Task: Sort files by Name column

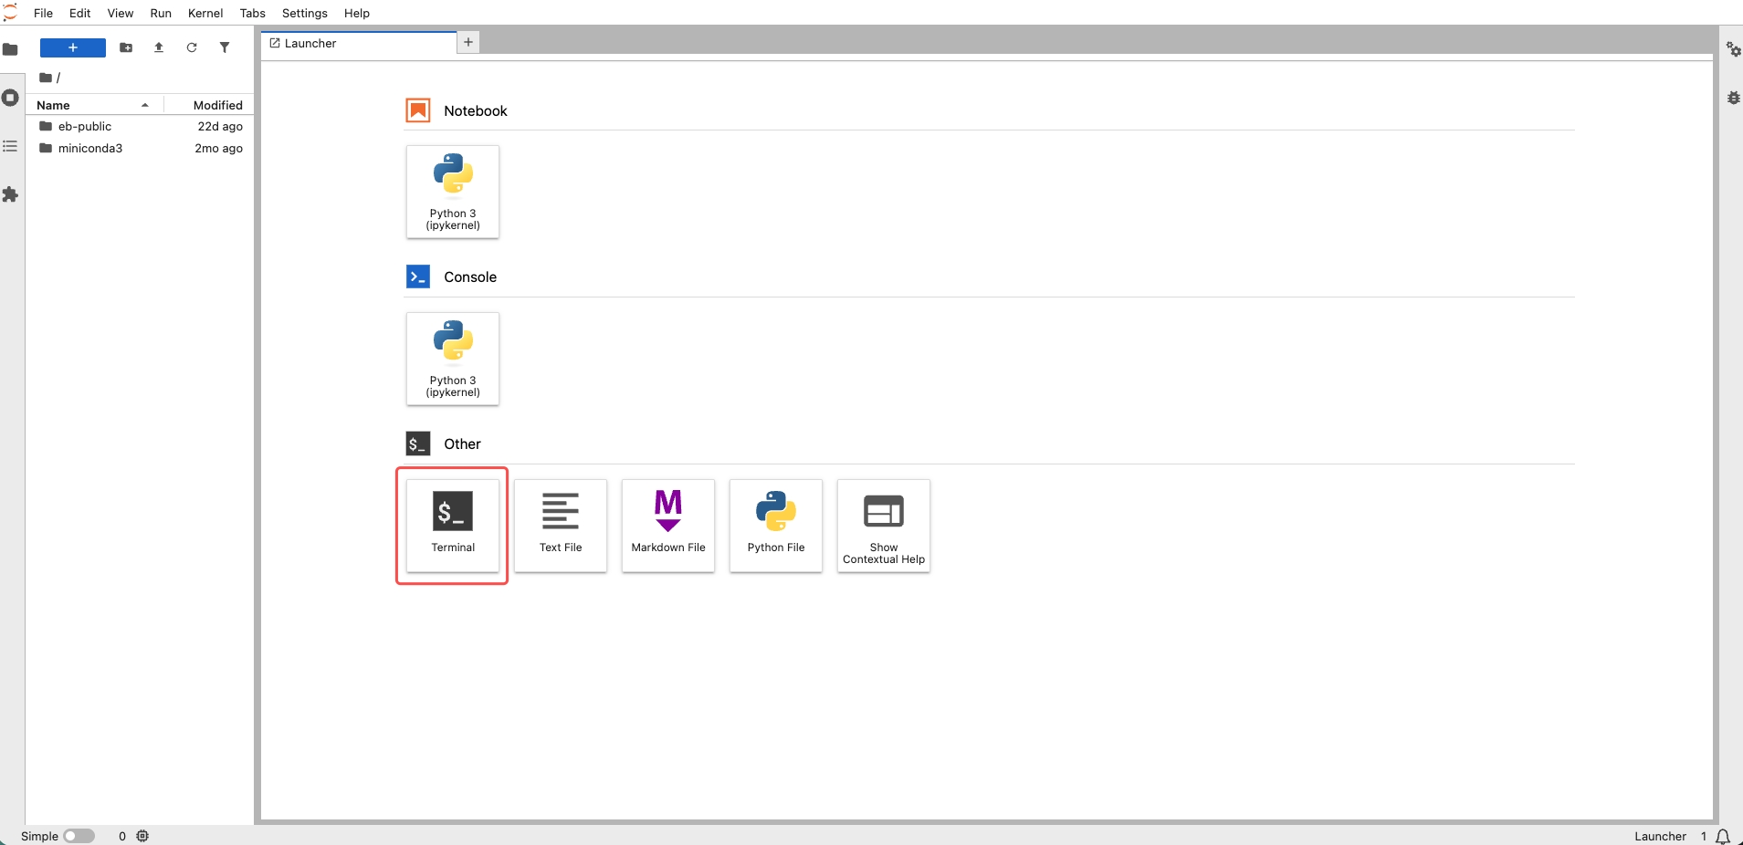Action: pyautogui.click(x=91, y=105)
